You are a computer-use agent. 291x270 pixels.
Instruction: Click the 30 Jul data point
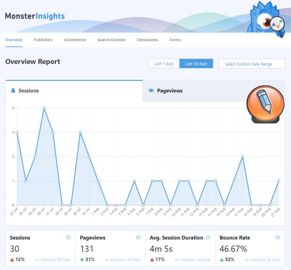pos(80,132)
